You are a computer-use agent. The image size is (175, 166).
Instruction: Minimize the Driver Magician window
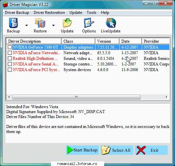click(x=146, y=3)
